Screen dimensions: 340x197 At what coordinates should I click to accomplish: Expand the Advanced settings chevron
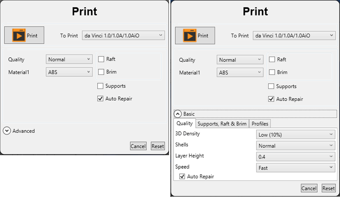click(x=7, y=130)
